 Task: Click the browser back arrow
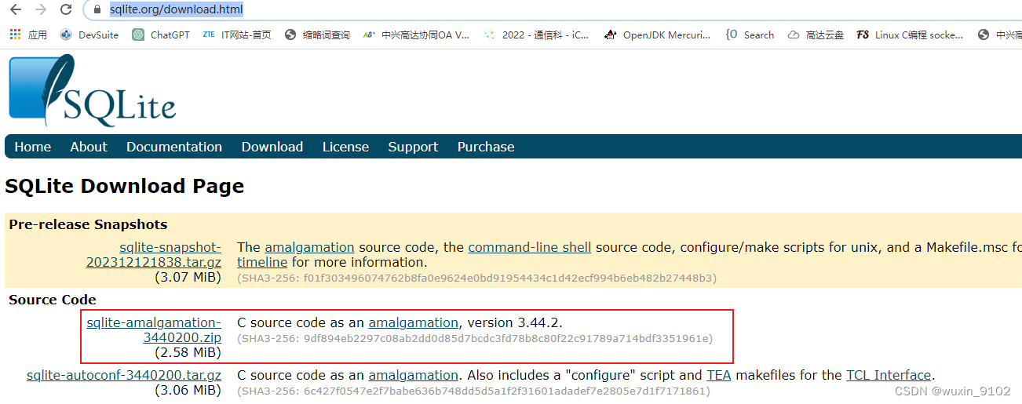(x=15, y=9)
